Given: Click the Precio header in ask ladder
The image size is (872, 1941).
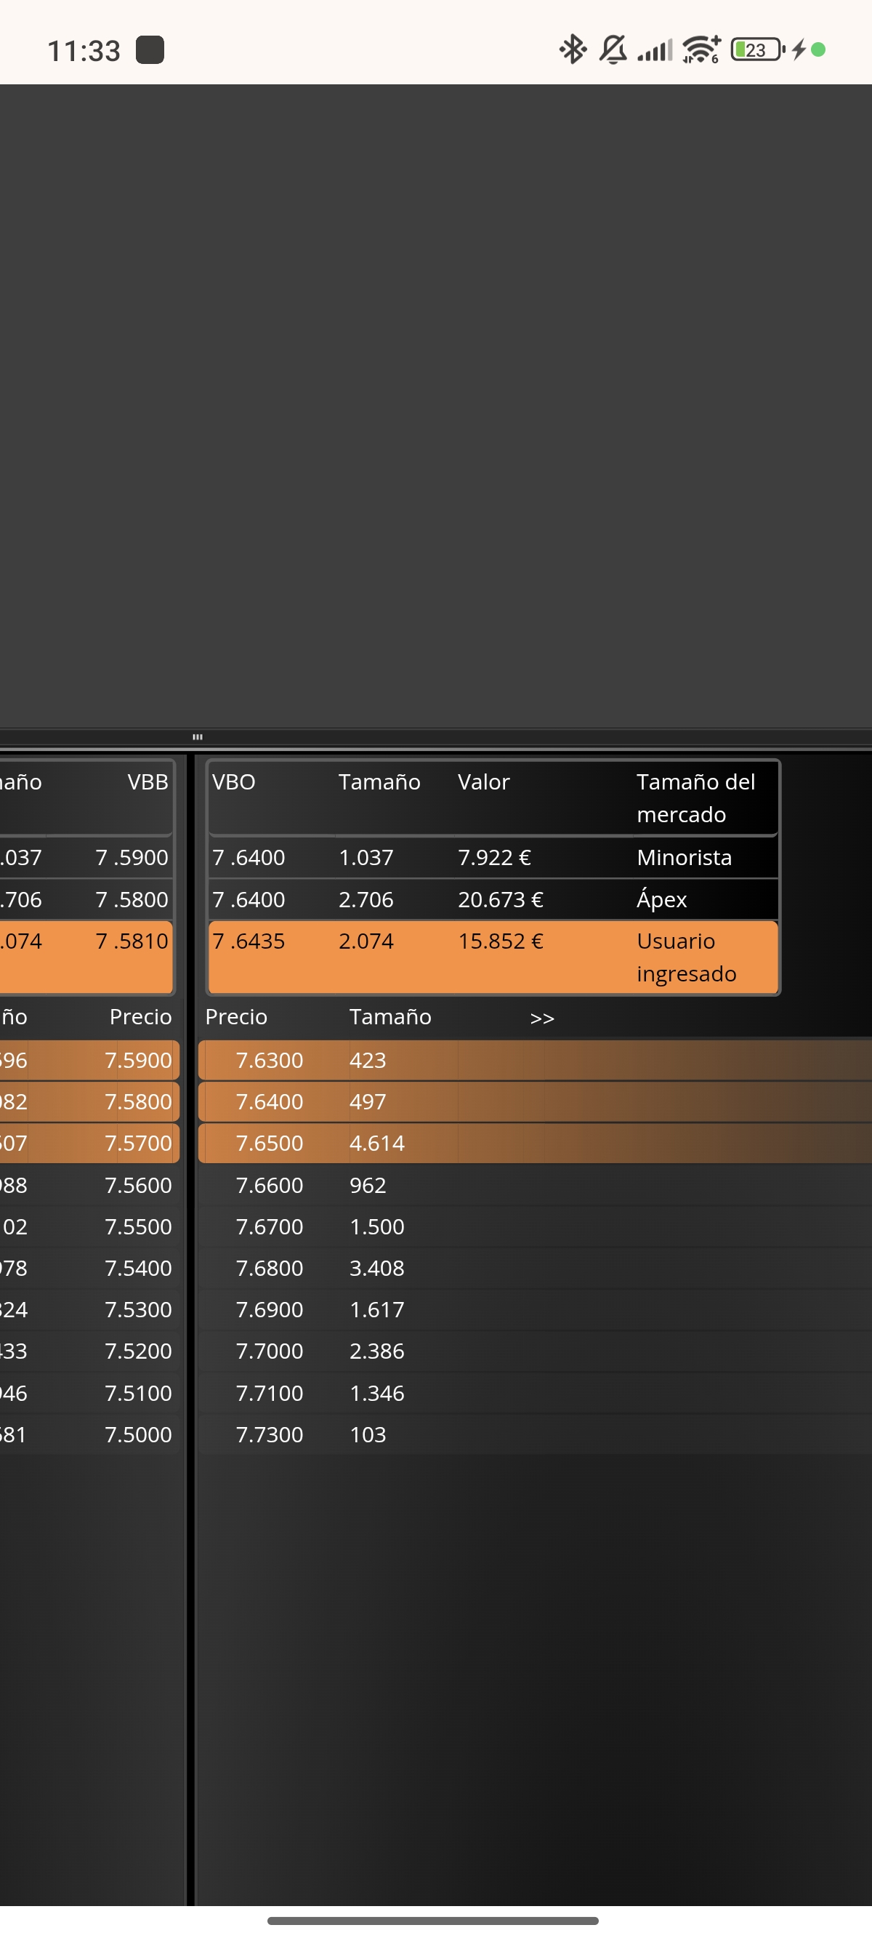Looking at the screenshot, I should (x=236, y=1017).
